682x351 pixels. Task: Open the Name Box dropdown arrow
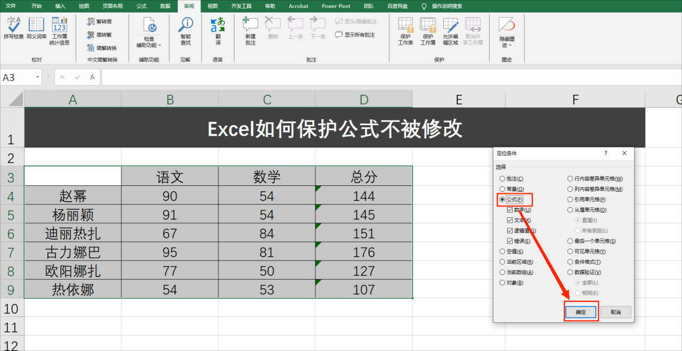point(37,77)
